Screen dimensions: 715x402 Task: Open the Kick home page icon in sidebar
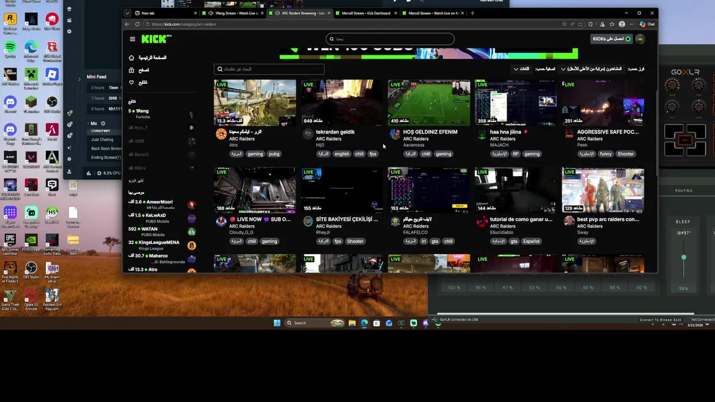point(131,58)
